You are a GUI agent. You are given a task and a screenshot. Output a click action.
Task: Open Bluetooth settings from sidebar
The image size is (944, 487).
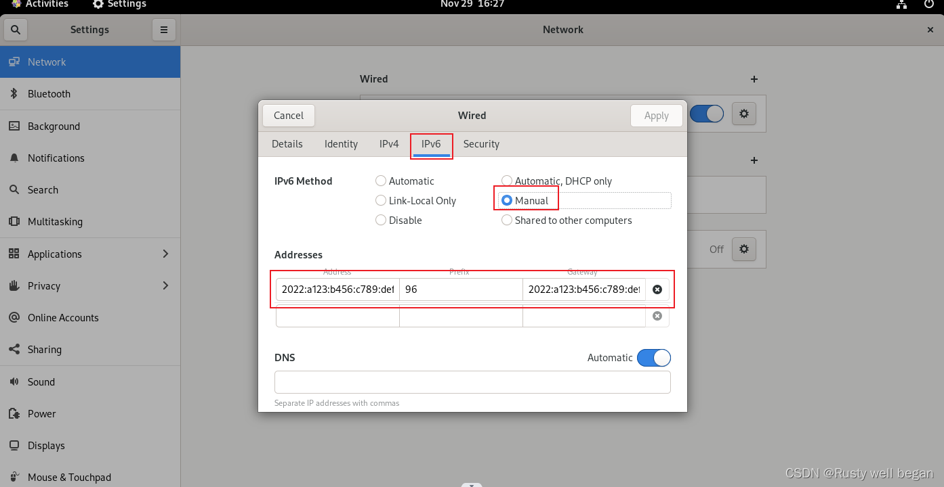click(90, 94)
